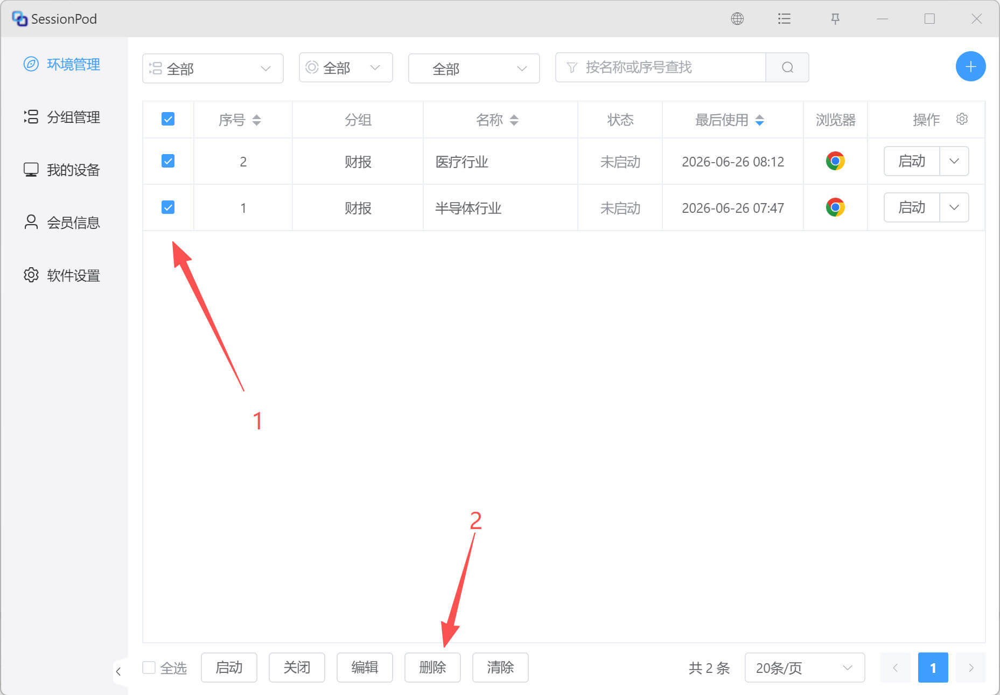This screenshot has height=695, width=1000.
Task: Open column settings gear in 操作 header
Action: pos(962,119)
